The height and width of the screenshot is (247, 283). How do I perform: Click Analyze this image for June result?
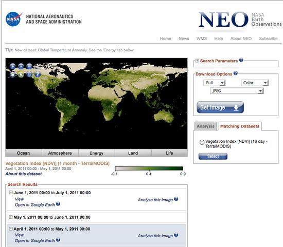point(155,200)
